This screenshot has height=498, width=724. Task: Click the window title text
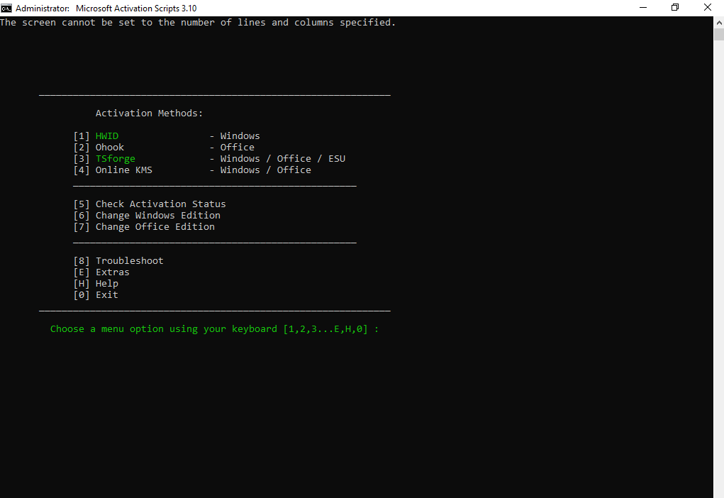click(x=106, y=9)
